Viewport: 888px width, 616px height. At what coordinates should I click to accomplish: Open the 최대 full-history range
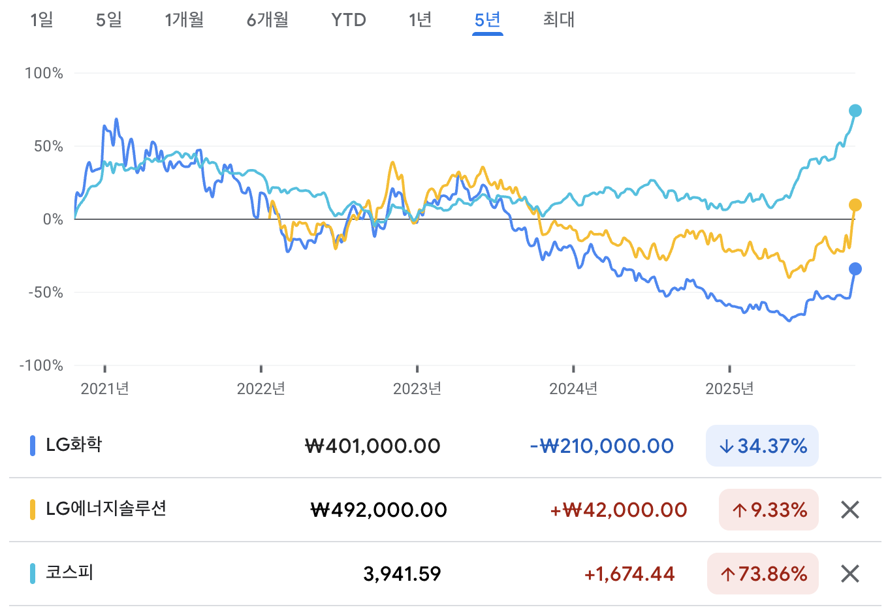click(559, 20)
